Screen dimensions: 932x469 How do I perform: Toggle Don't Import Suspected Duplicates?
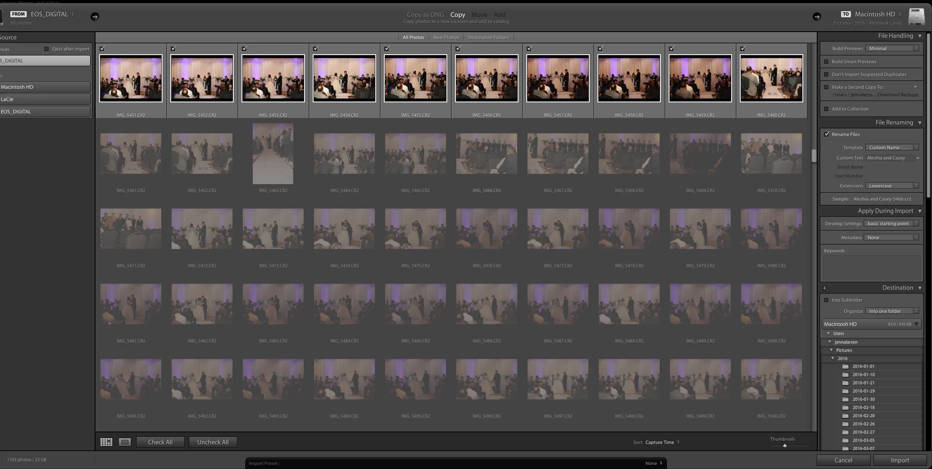(826, 74)
